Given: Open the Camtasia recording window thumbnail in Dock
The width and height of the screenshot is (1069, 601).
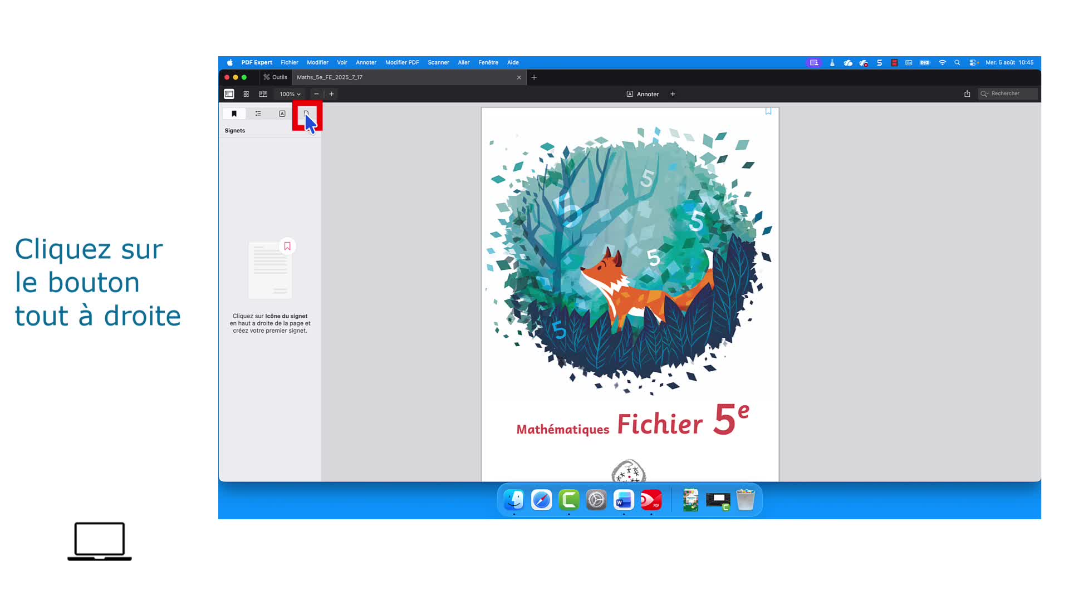Looking at the screenshot, I should coord(718,500).
